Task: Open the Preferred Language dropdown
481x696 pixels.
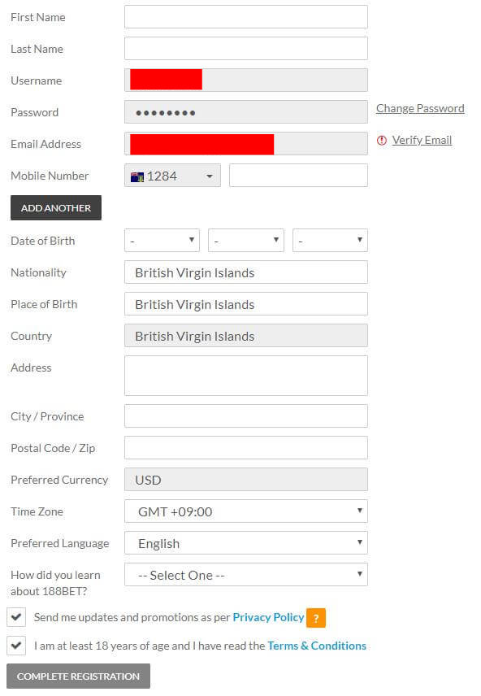Action: coord(246,543)
